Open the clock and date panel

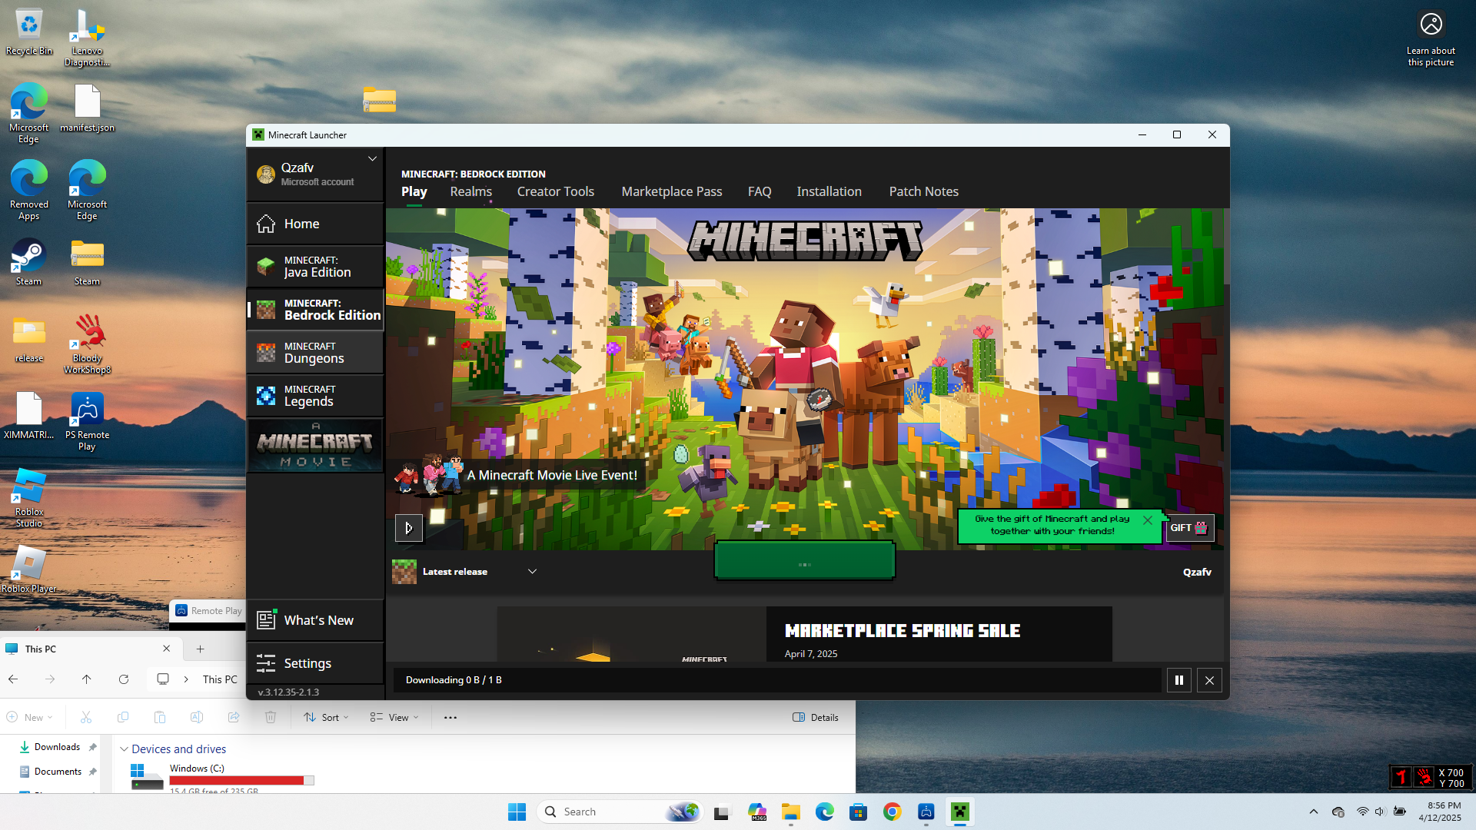(1439, 812)
